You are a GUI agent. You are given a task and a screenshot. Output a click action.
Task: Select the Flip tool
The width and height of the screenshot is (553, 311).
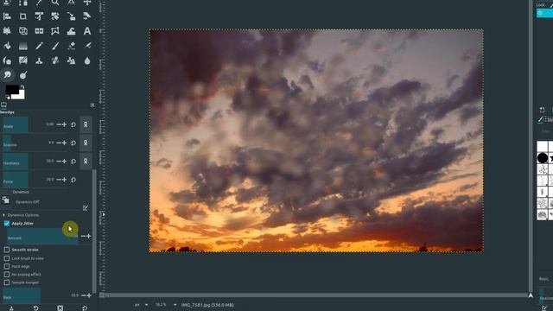click(x=39, y=31)
